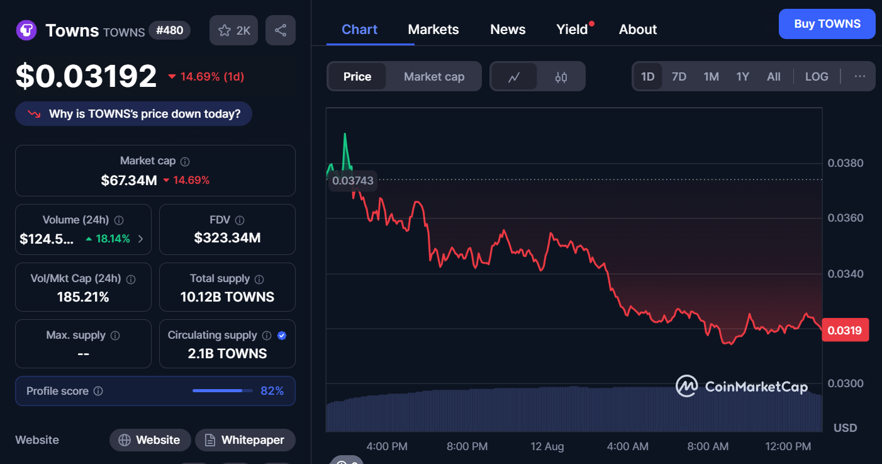Select the Price toggle on chart
The height and width of the screenshot is (464, 882).
[x=357, y=77]
